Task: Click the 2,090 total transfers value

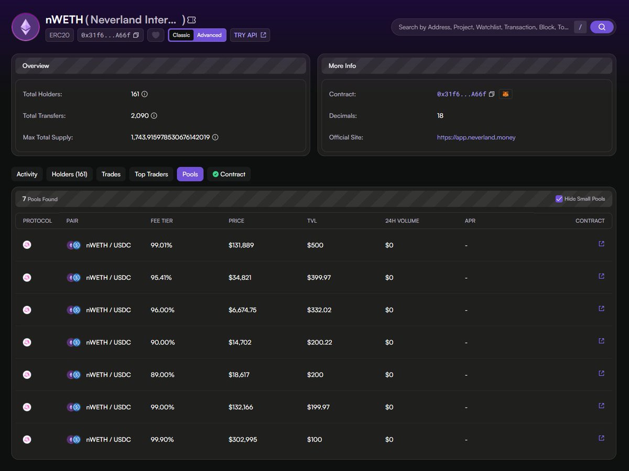Action: tap(140, 116)
